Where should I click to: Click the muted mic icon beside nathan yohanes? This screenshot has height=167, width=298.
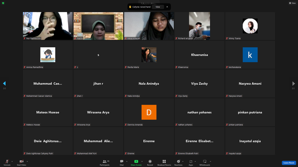(x=176, y=125)
